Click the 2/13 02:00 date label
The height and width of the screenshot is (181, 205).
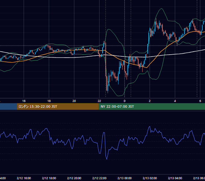click(x=150, y=178)
